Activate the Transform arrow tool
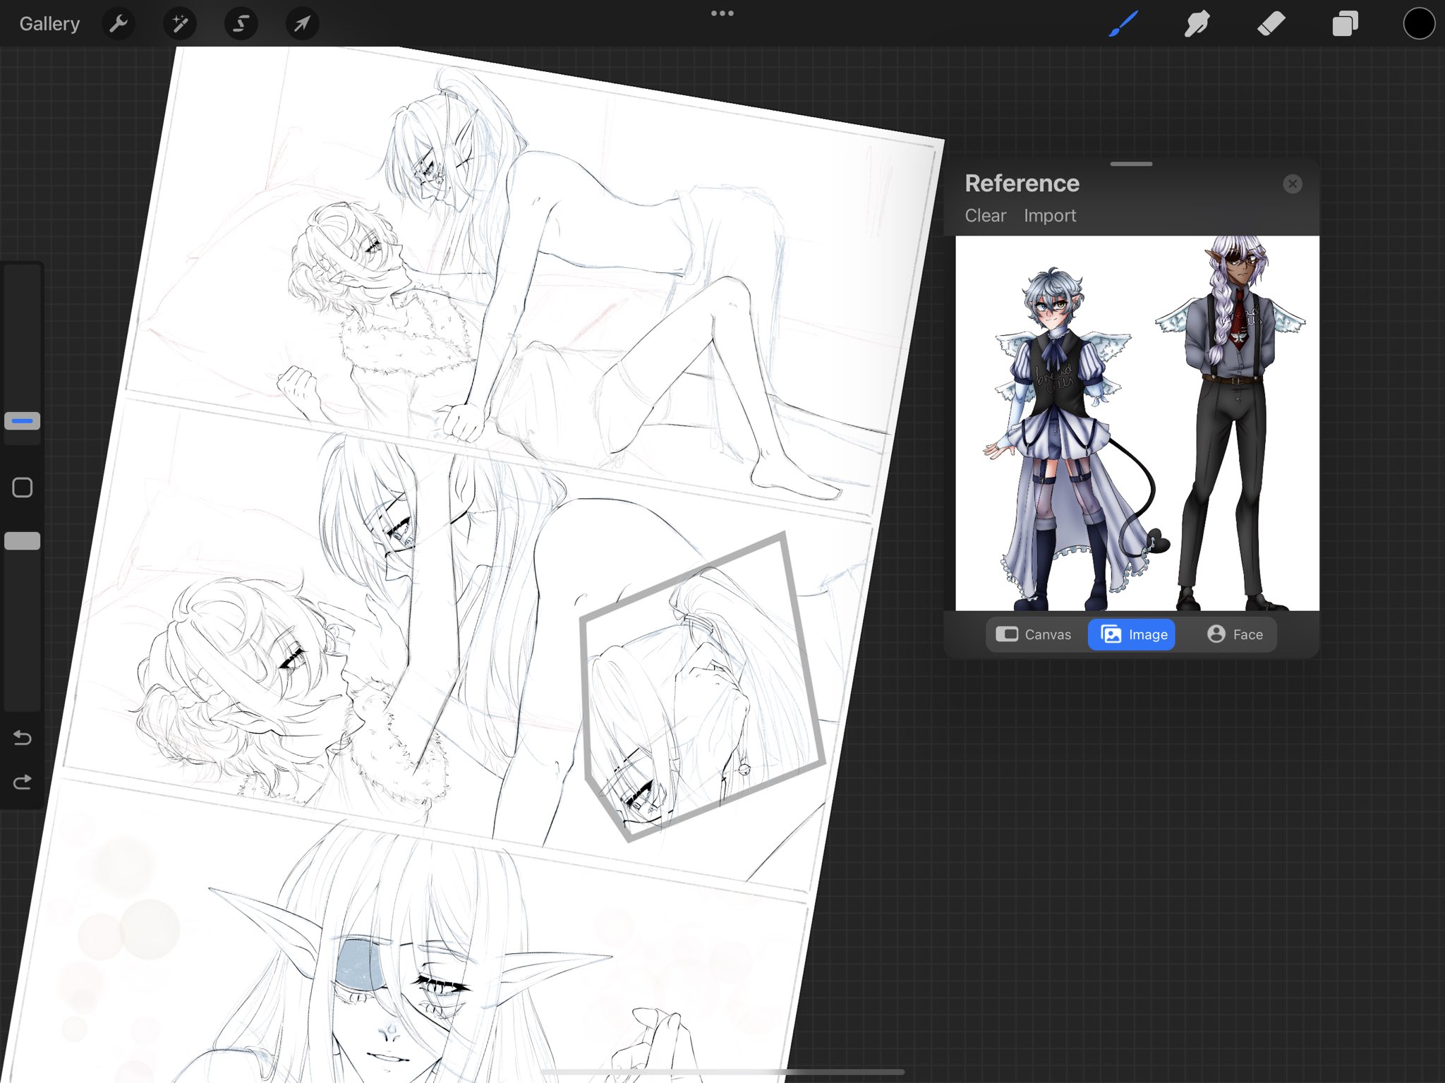This screenshot has height=1083, width=1445. [302, 24]
